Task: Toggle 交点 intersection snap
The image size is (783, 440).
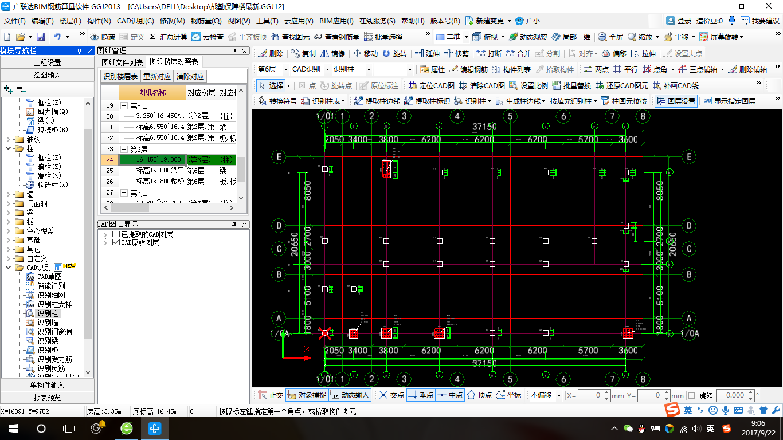Action: click(x=391, y=395)
